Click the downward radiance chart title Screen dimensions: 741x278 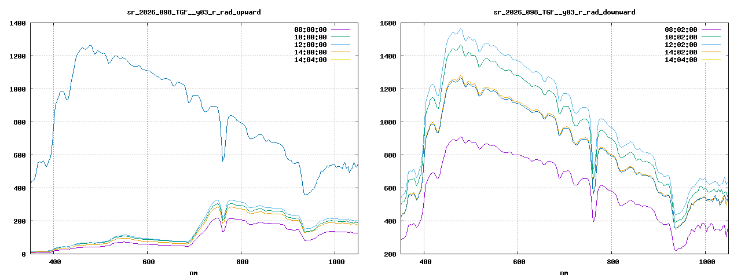click(564, 12)
